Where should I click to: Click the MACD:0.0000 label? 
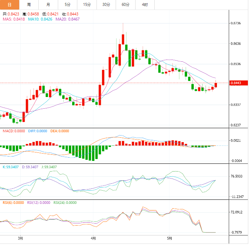[x=14, y=131]
